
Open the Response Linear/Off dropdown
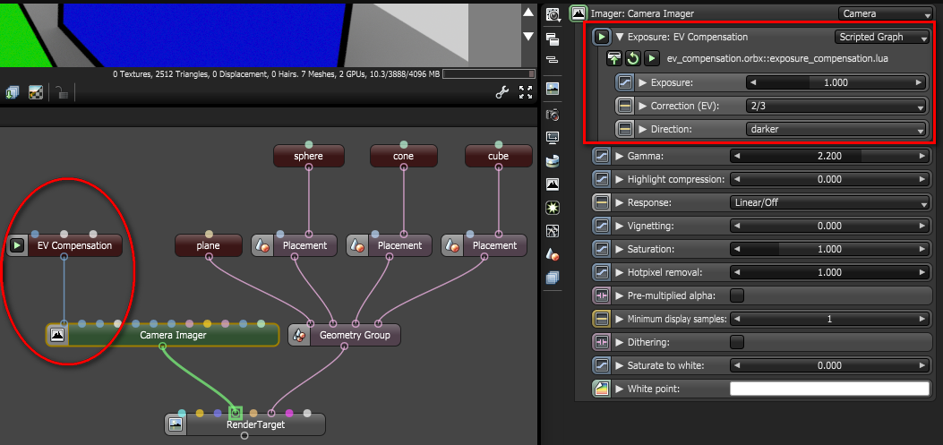coord(830,202)
